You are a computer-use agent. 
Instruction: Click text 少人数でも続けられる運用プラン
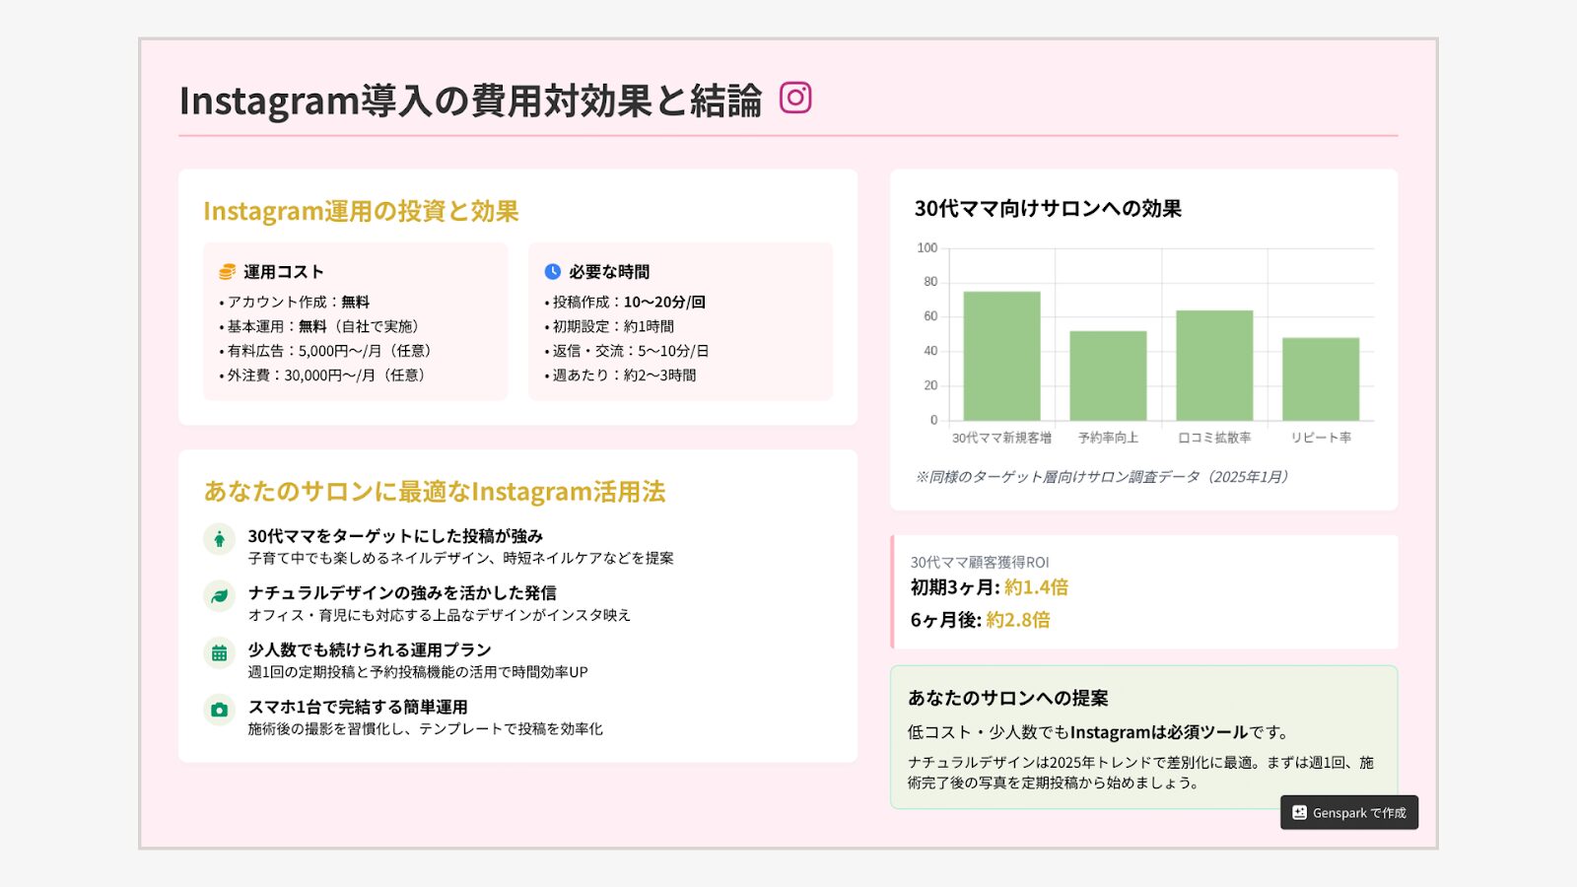pos(370,650)
